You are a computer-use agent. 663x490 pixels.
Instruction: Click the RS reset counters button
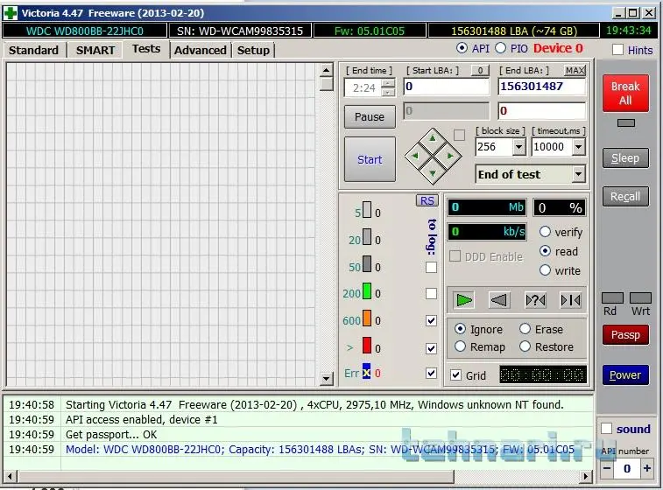coord(427,200)
